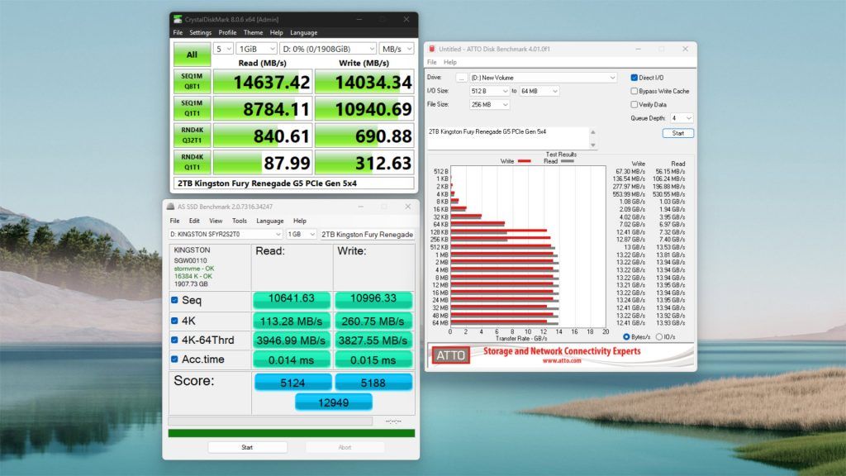Open the ATTO File menu
This screenshot has width=846, height=476.
tap(431, 62)
